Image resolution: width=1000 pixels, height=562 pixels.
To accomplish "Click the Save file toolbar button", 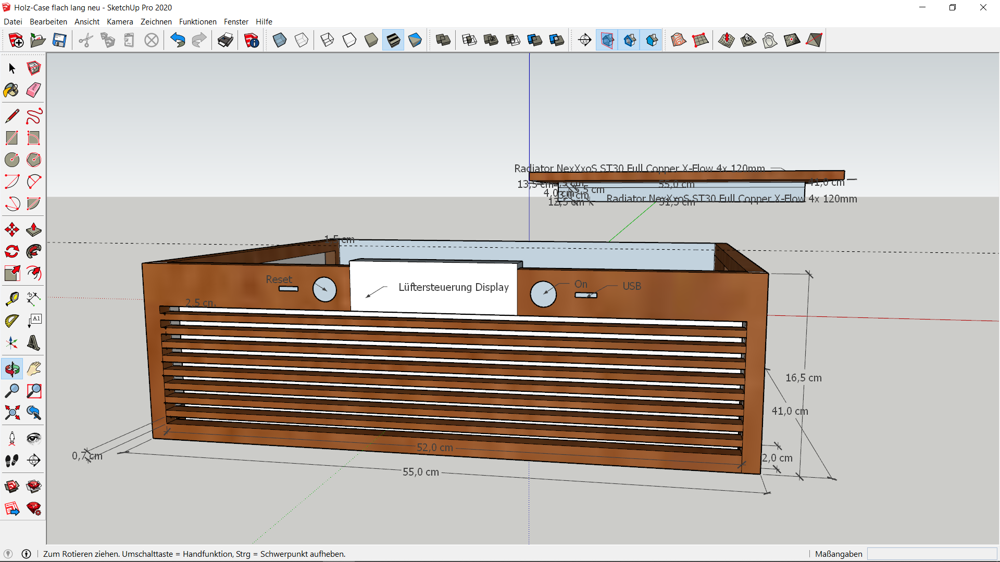I will point(59,40).
